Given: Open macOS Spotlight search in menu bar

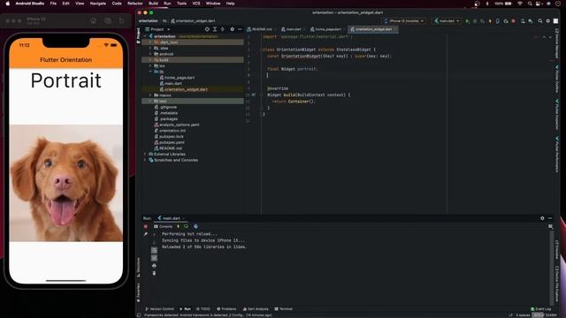Looking at the screenshot, I should pos(530,4).
